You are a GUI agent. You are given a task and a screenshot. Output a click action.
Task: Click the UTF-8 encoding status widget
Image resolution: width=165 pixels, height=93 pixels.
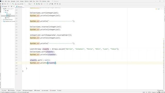[150, 92]
